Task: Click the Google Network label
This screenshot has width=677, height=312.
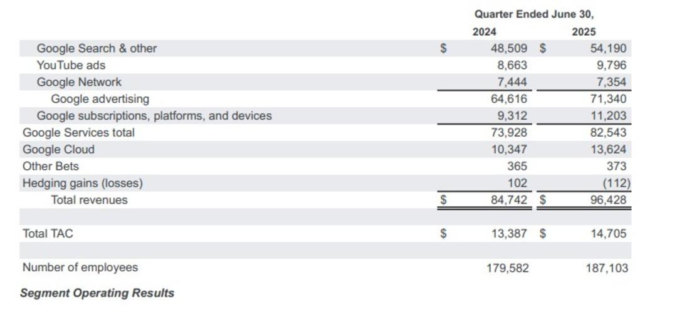Action: point(79,82)
